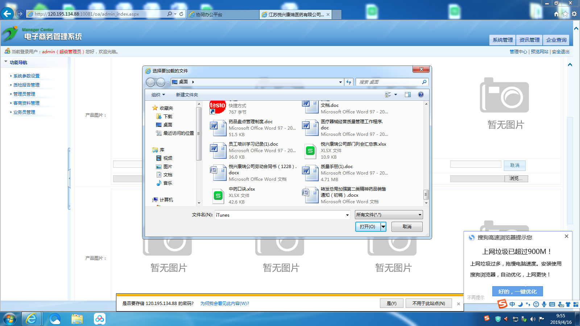Expand the 组织 dropdown menu

[x=158, y=95]
